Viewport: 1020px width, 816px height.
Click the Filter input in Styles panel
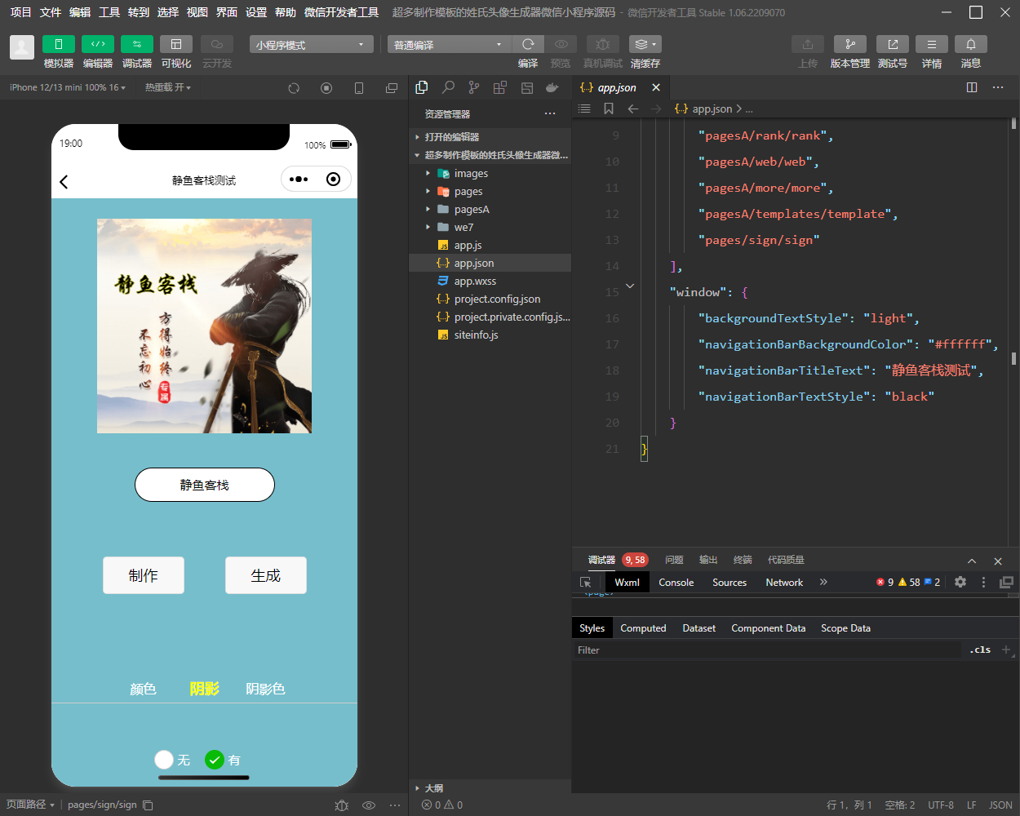click(767, 650)
